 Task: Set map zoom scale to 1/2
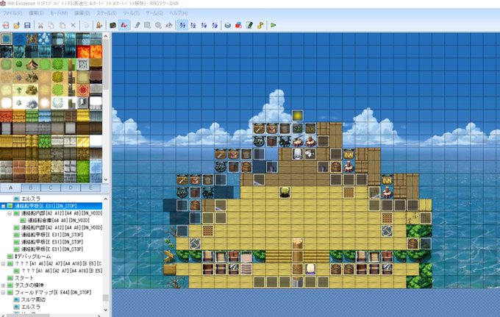click(x=193, y=25)
